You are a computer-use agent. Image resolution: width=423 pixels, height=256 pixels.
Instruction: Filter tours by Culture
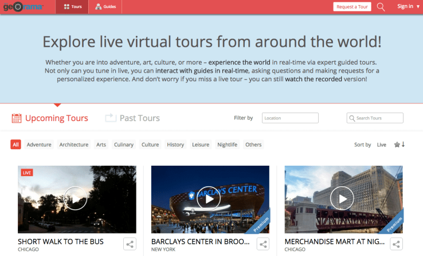(150, 145)
